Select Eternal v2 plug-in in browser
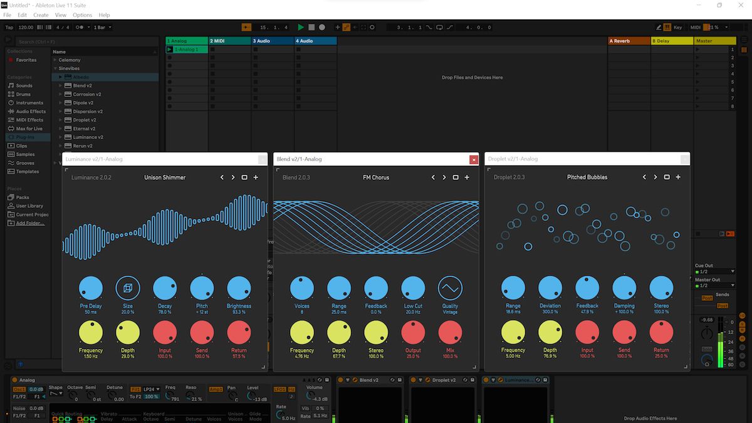 tap(84, 128)
